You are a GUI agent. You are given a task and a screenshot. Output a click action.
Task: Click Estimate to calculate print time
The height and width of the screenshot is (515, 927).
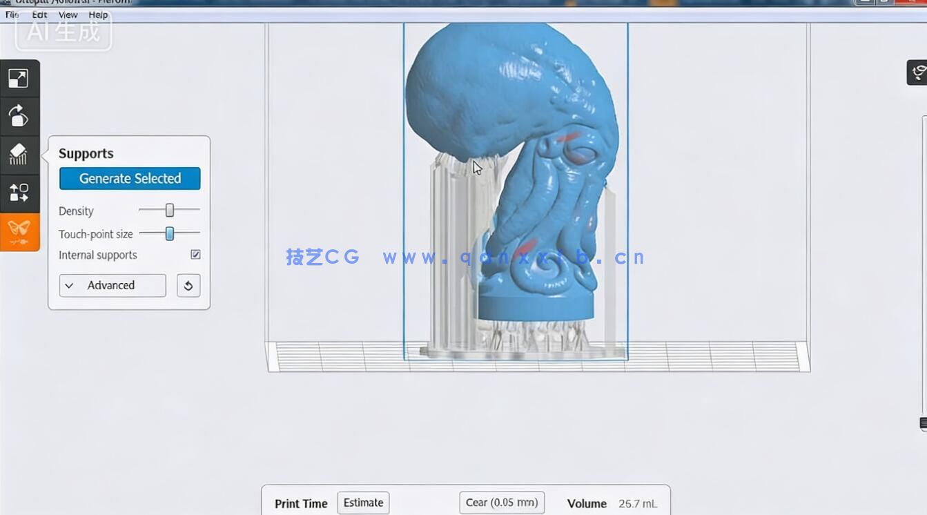pyautogui.click(x=363, y=503)
